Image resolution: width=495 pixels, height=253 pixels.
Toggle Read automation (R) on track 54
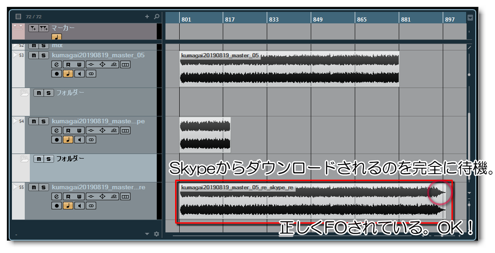click(x=68, y=131)
